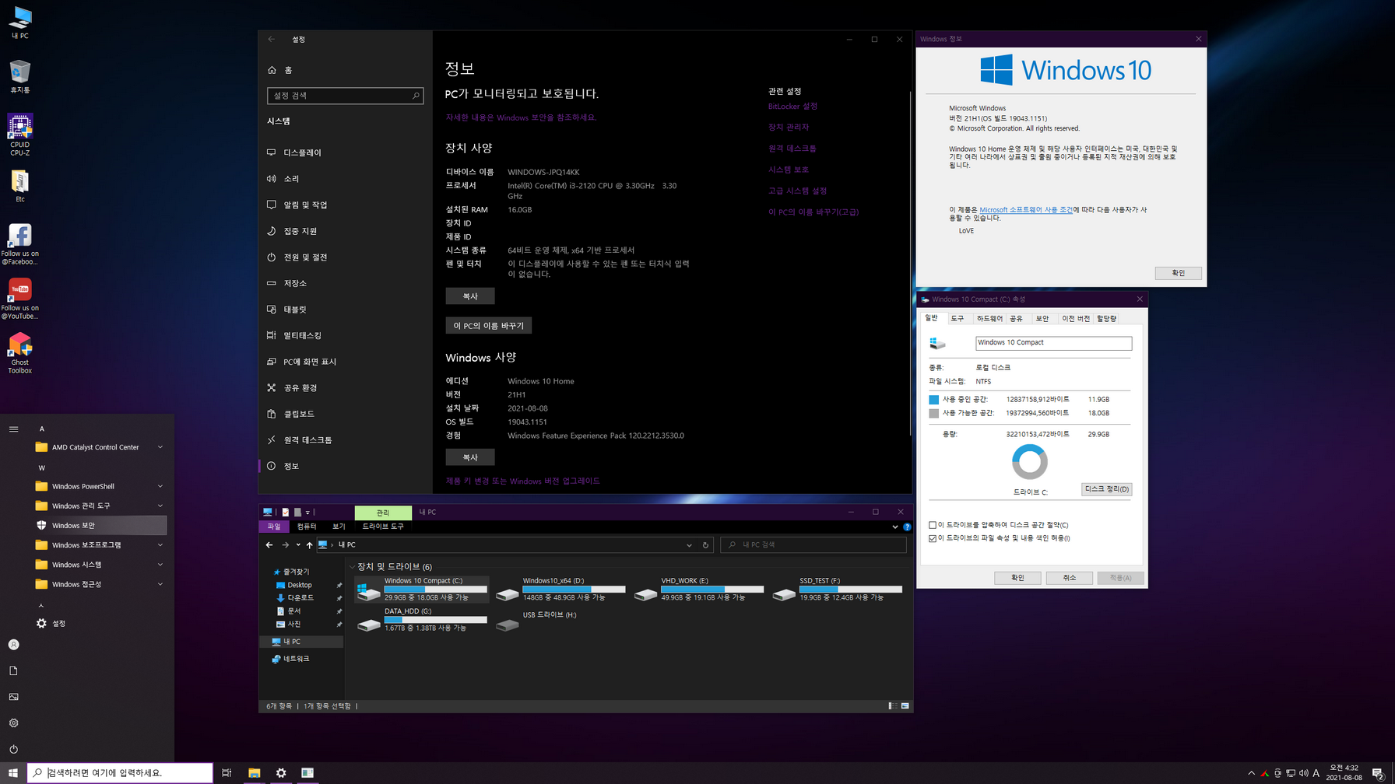
Task: Click the volume icon in the system tray
Action: pyautogui.click(x=1303, y=773)
